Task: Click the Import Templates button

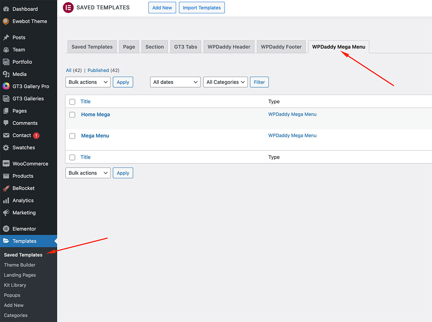Action: coord(202,7)
